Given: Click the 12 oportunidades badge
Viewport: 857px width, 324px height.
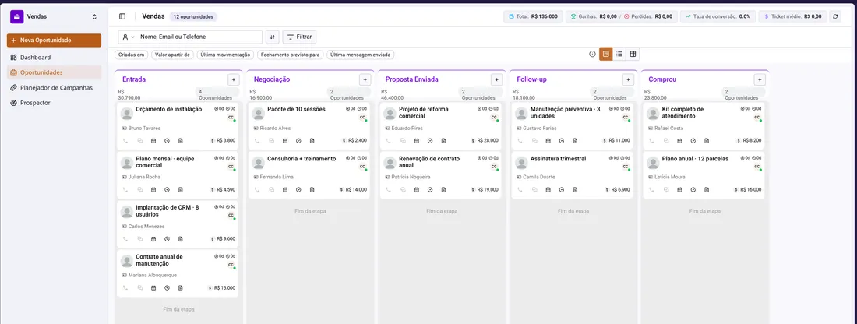Looking at the screenshot, I should [193, 17].
